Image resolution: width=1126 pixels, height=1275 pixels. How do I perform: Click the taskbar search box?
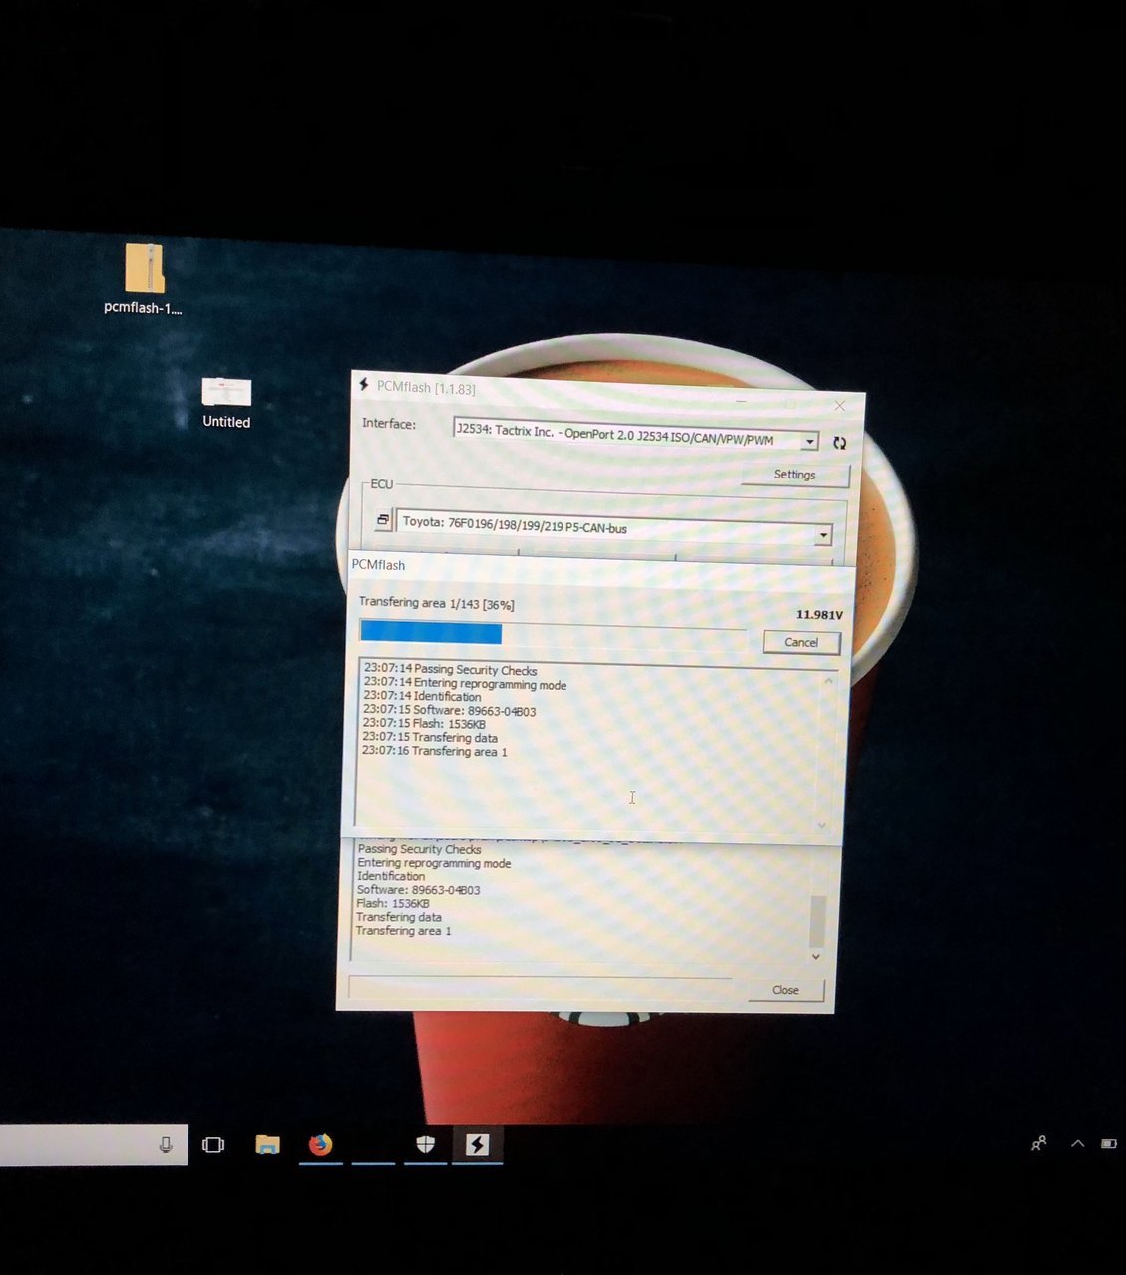94,1144
